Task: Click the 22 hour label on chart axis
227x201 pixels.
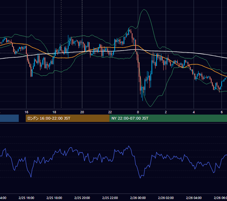Action: (110, 112)
